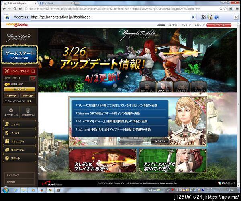
Task: Click the Hanbit Station logo
Action: [x=17, y=25]
